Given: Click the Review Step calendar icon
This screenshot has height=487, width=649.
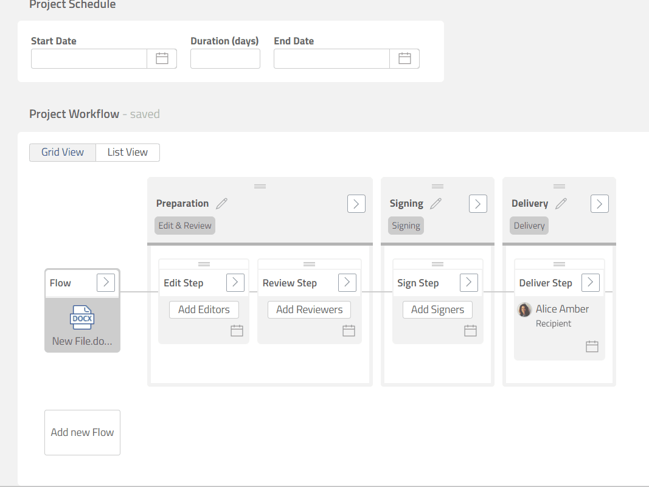Looking at the screenshot, I should (349, 330).
